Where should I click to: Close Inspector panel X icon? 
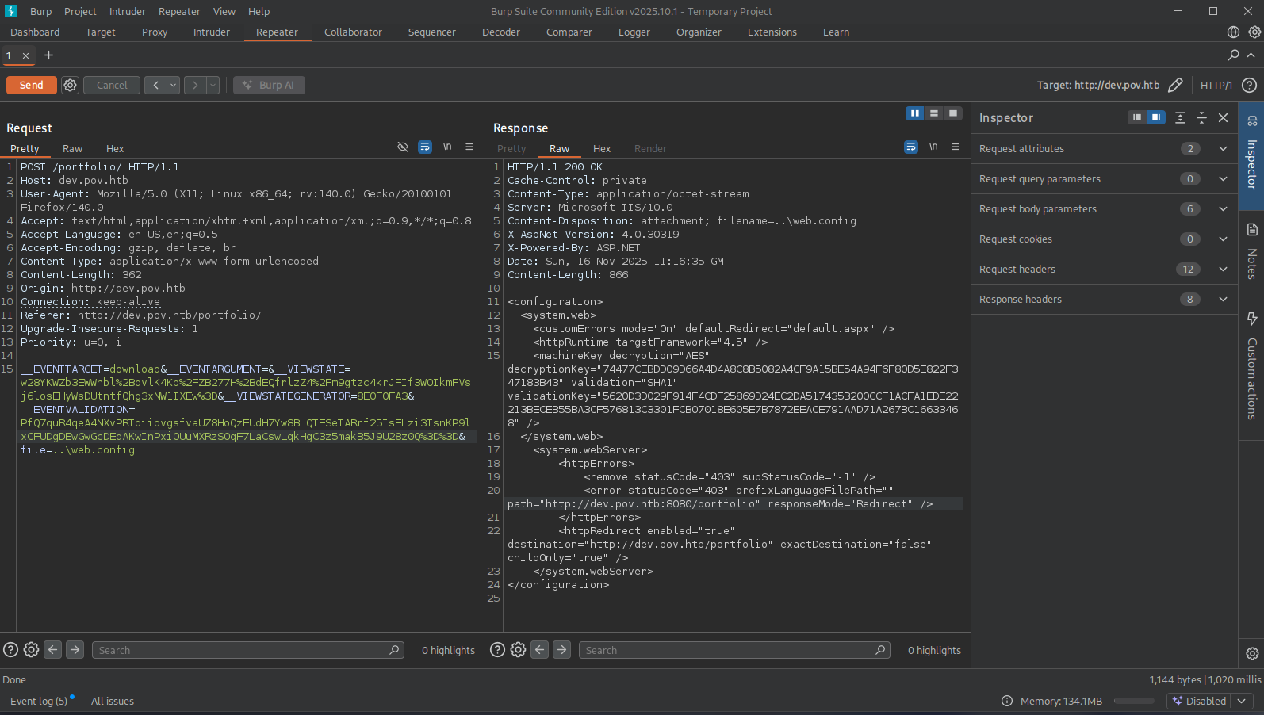click(1223, 117)
